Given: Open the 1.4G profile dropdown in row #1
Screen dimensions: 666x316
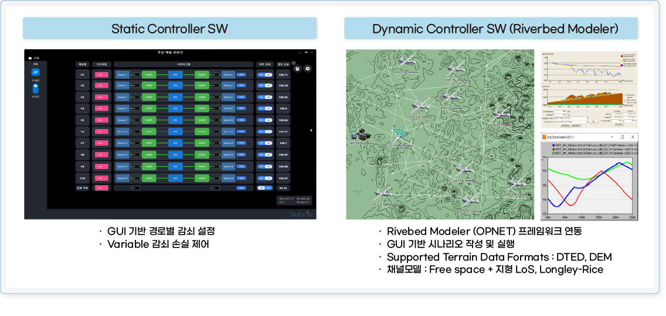Looking at the screenshot, I should [101, 75].
